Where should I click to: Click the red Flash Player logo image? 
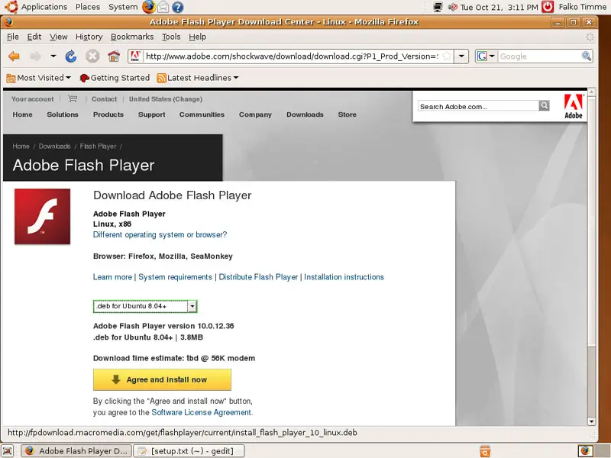click(43, 217)
